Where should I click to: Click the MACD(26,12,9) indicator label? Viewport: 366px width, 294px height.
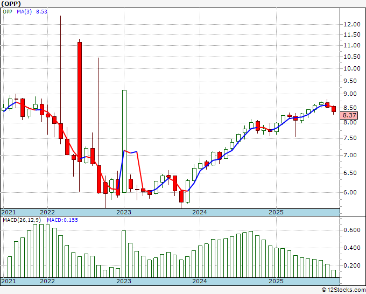coord(22,220)
